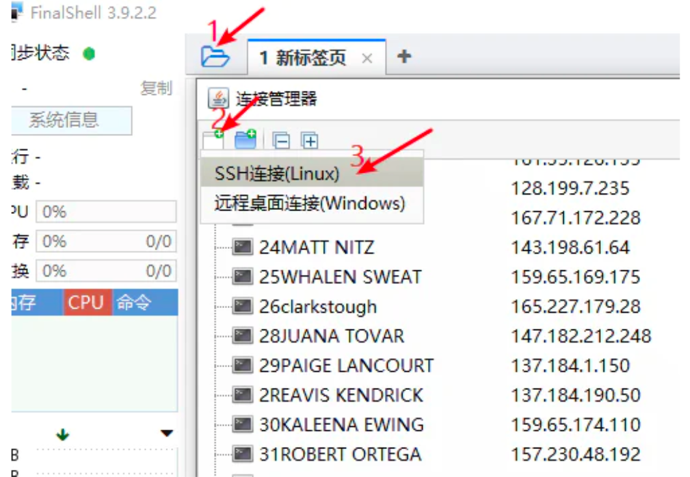Screen dimensions: 690x477
Task: Close the 新标签页 tab
Action: pos(367,58)
